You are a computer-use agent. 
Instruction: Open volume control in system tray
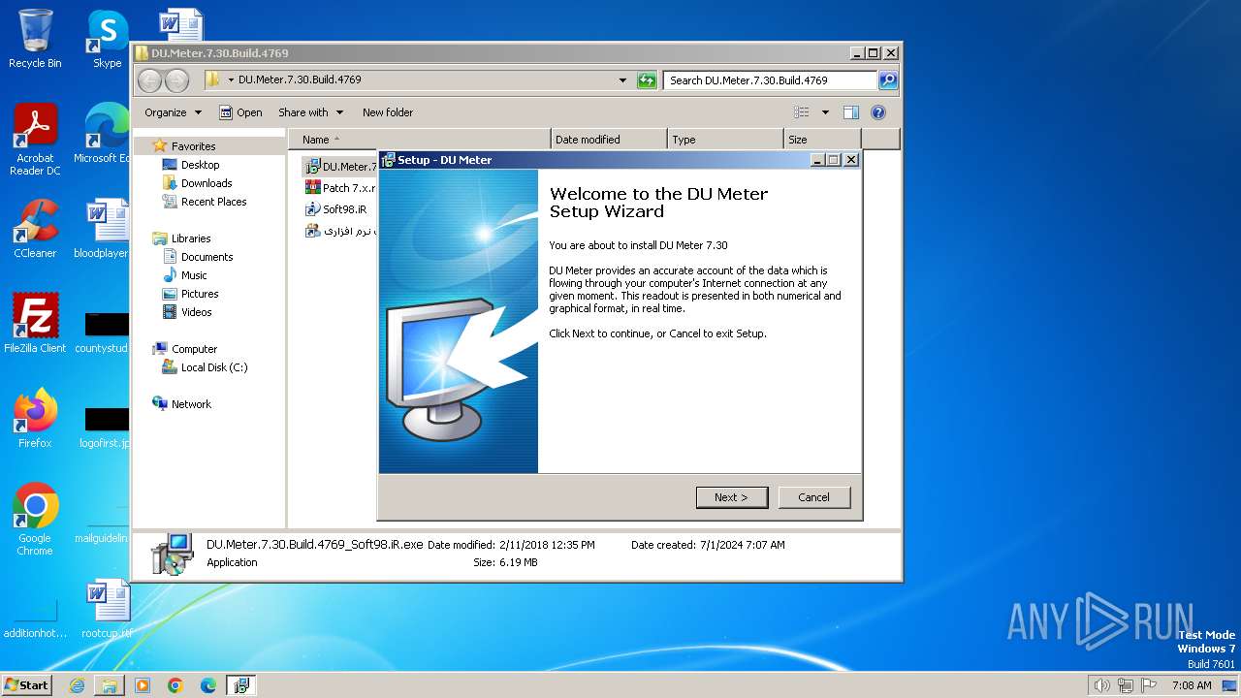tap(1101, 685)
